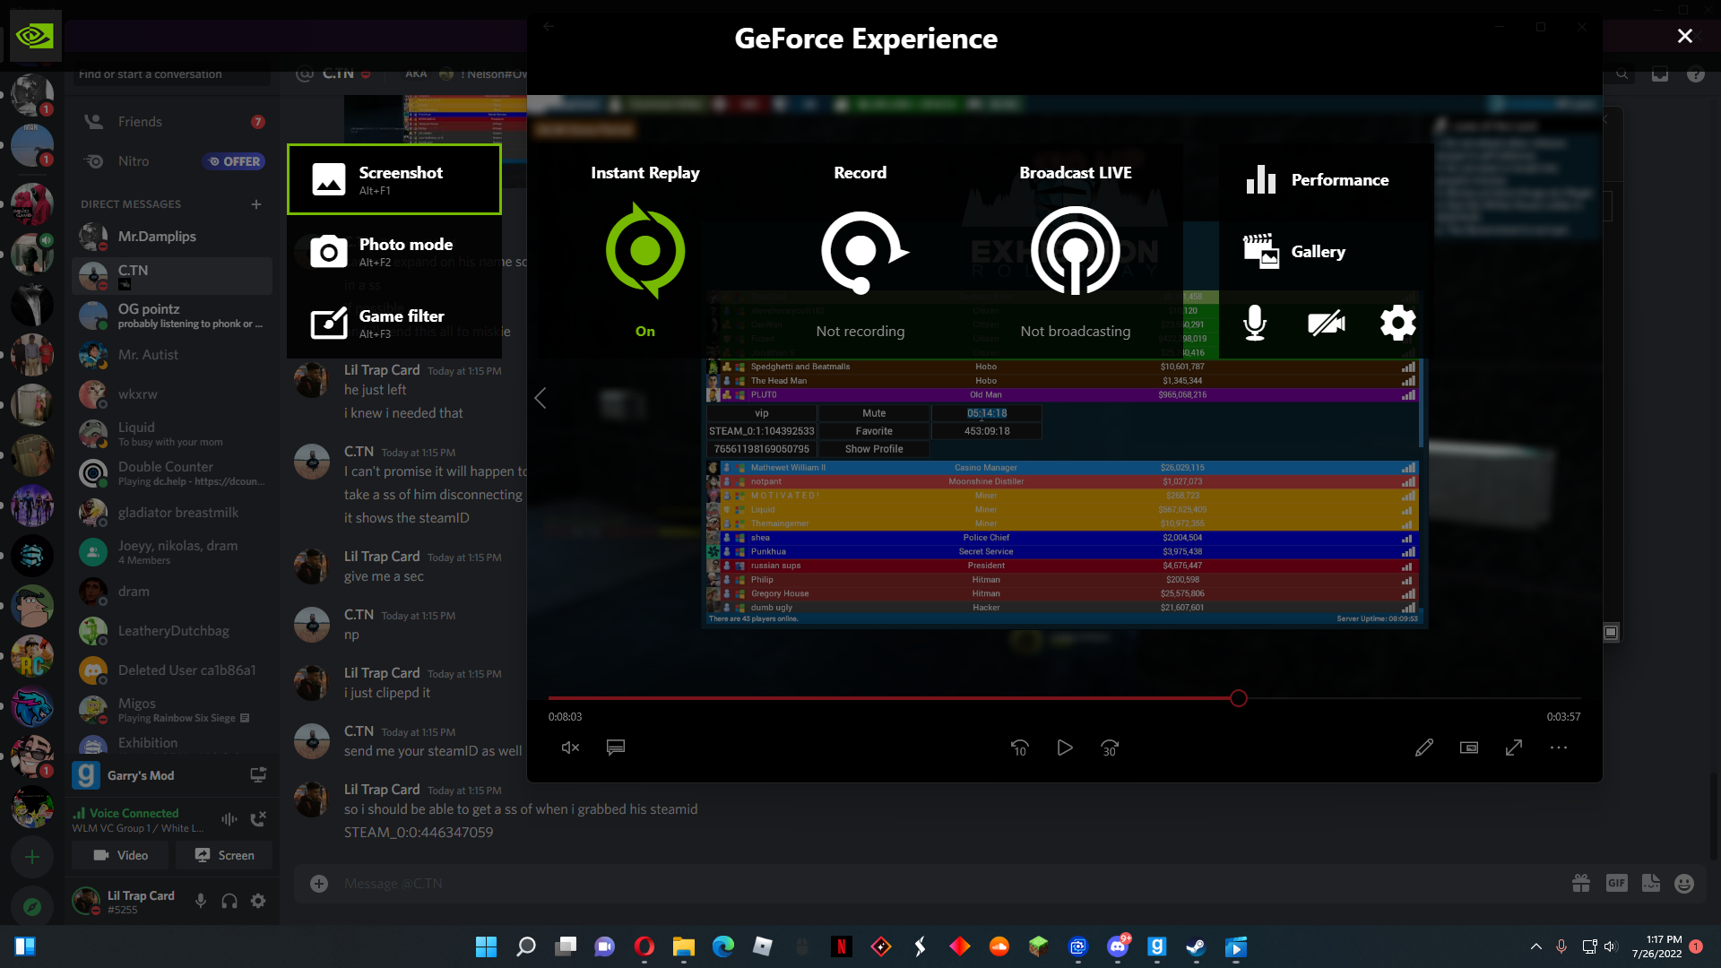Switch video to mini player view

(x=1469, y=748)
